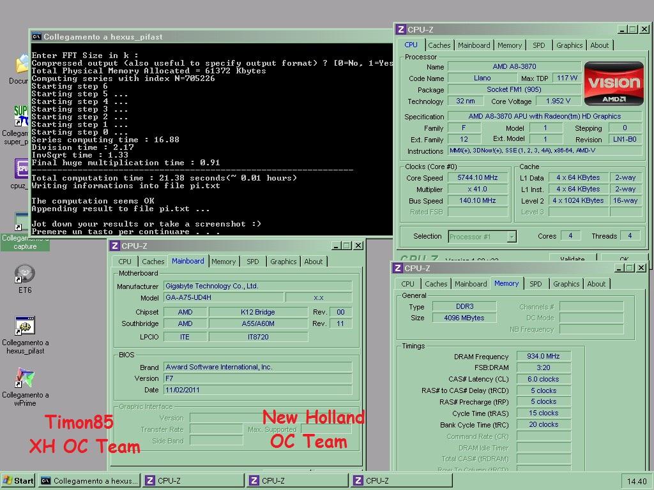Click the taskbar clock showing 14.40
This screenshot has height=490, width=654.
coord(637,481)
